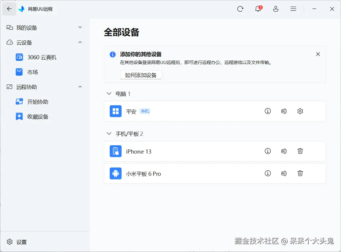This screenshot has width=341, height=252.
Task: Refresh the device list
Action: [240, 9]
